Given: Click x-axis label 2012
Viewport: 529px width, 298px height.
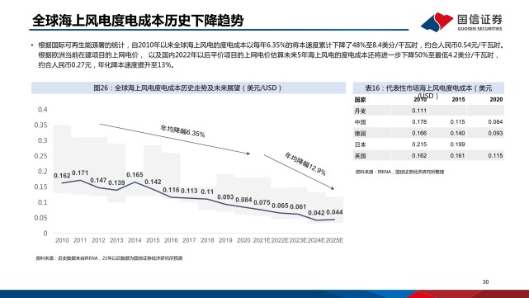Looking at the screenshot, I should coord(98,240).
